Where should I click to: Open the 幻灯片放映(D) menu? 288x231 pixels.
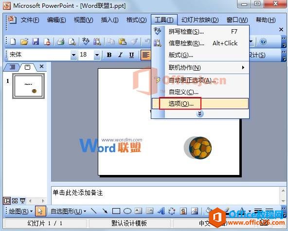tap(200, 19)
